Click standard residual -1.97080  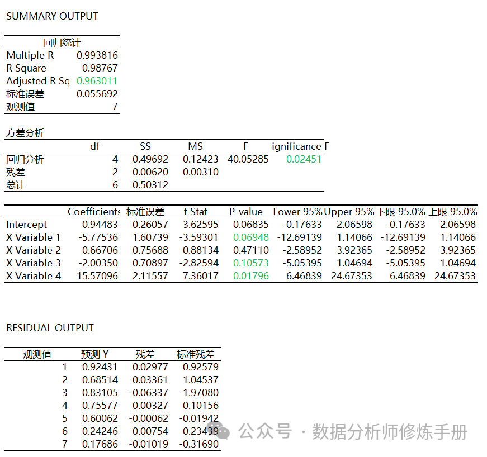pyautogui.click(x=199, y=393)
